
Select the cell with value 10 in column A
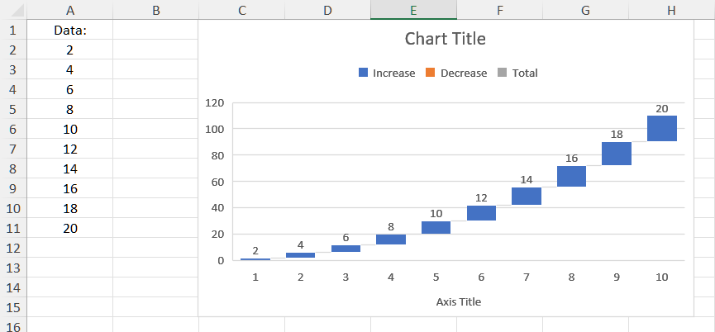pyautogui.click(x=69, y=129)
